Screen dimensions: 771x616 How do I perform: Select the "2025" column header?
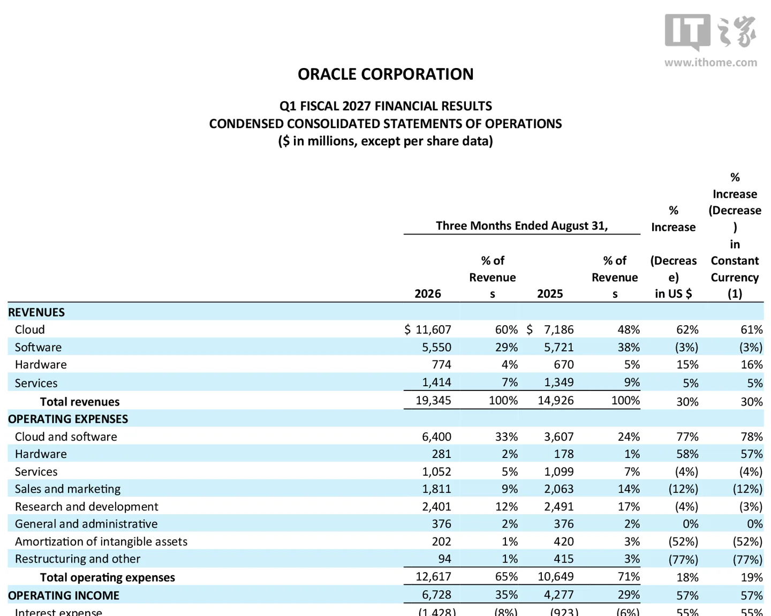pyautogui.click(x=550, y=294)
